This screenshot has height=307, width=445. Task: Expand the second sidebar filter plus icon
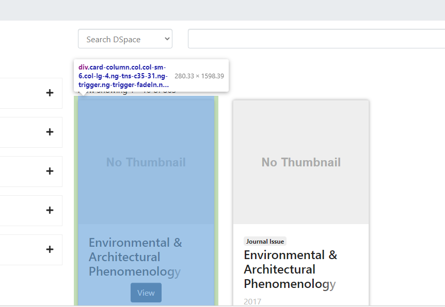point(50,132)
